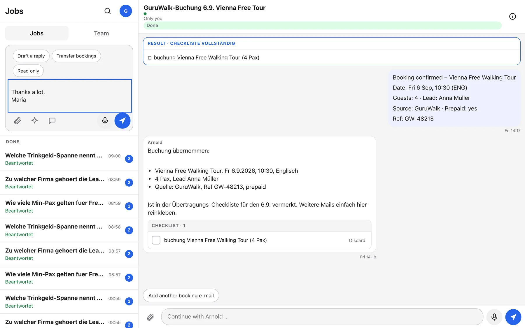Image resolution: width=525 pixels, height=328 pixels.
Task: Open the 08:57 Wie viele Min-Pax job
Action: pos(69,278)
